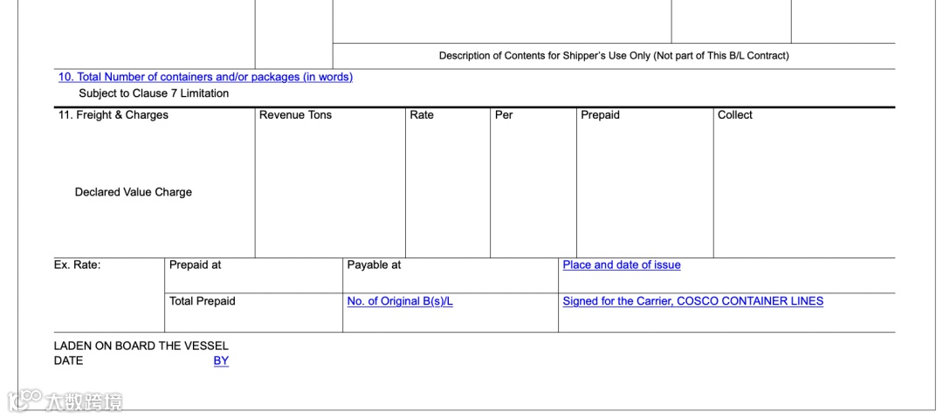Select the 'Prepaid' column header
Screen dimensions: 943x419
pos(600,115)
